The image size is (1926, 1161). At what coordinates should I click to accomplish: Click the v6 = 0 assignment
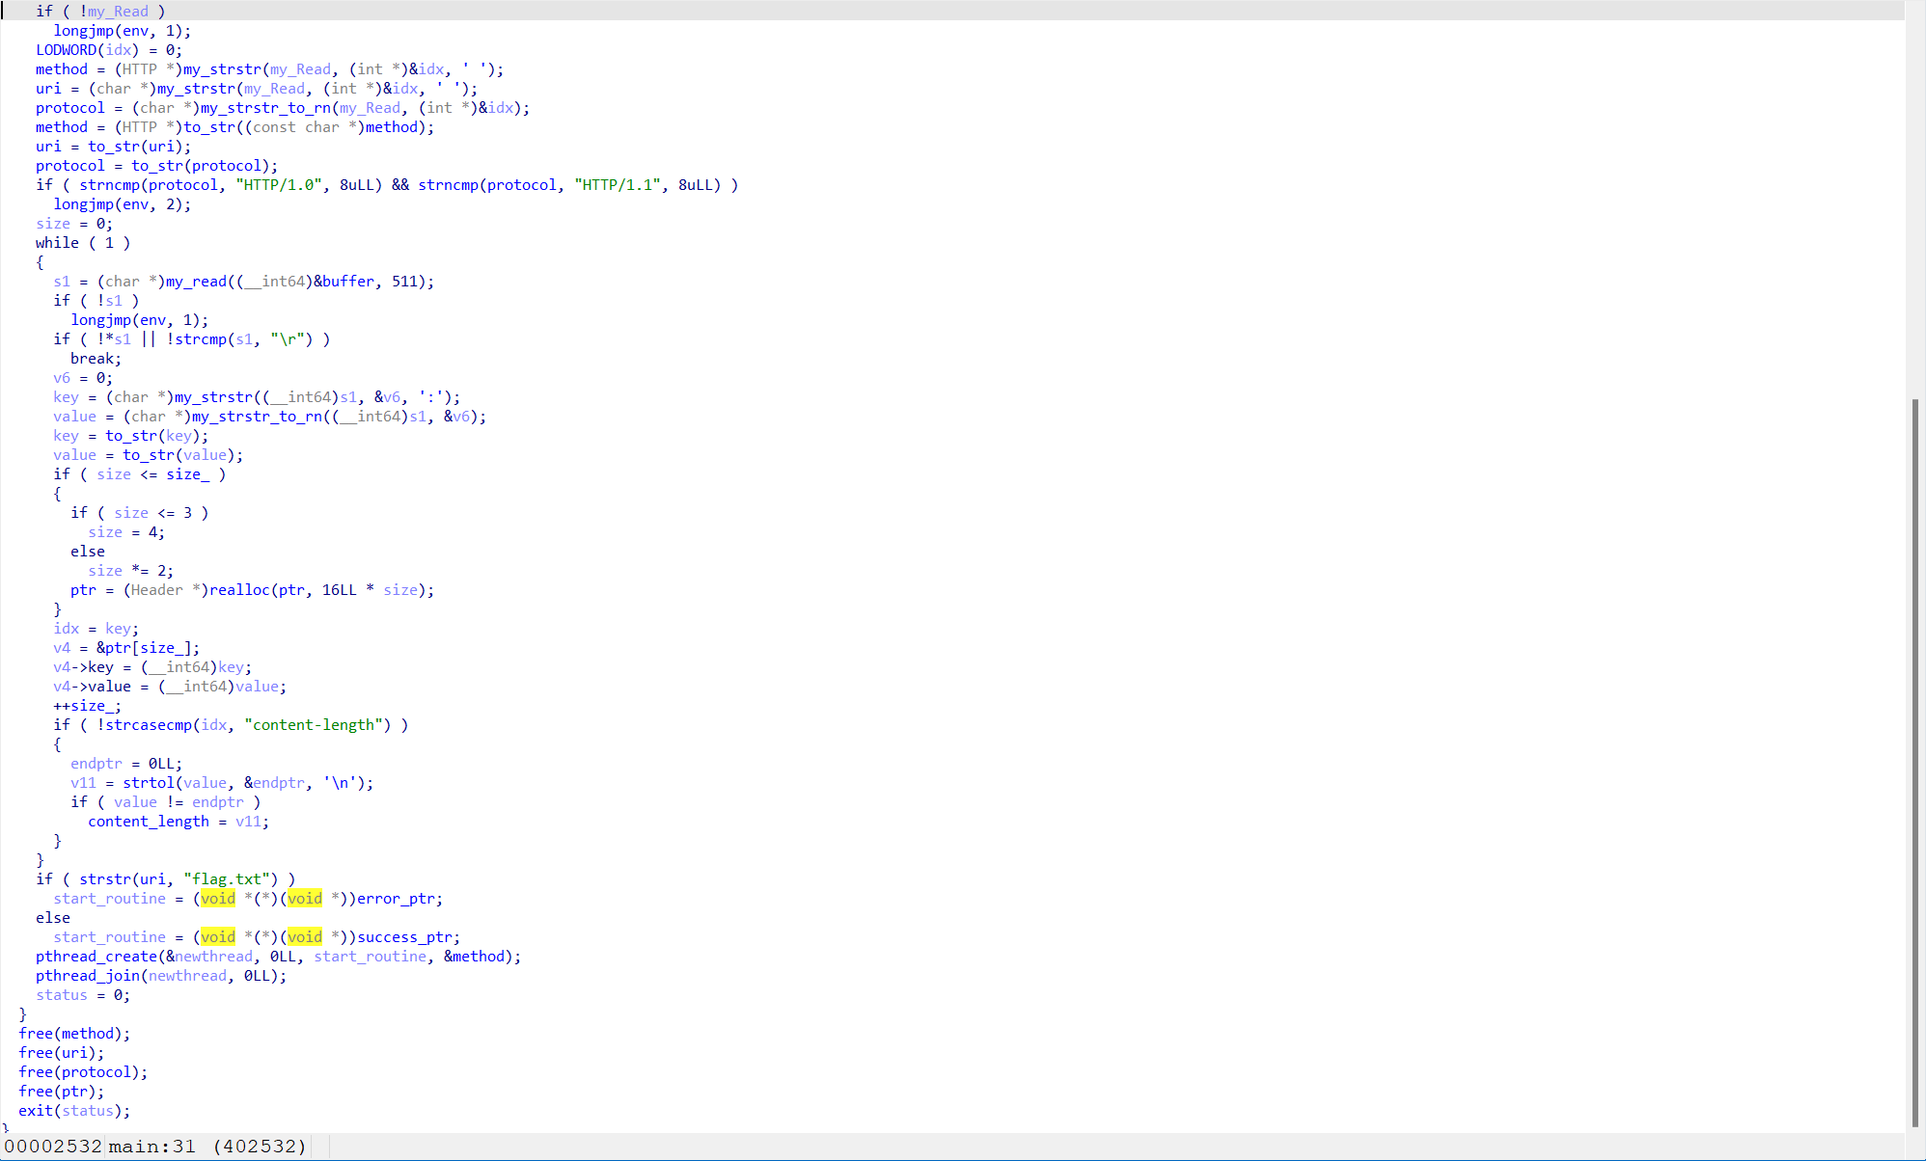83,378
